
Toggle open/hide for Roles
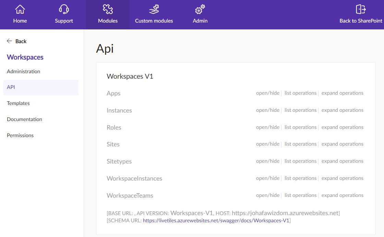click(268, 127)
